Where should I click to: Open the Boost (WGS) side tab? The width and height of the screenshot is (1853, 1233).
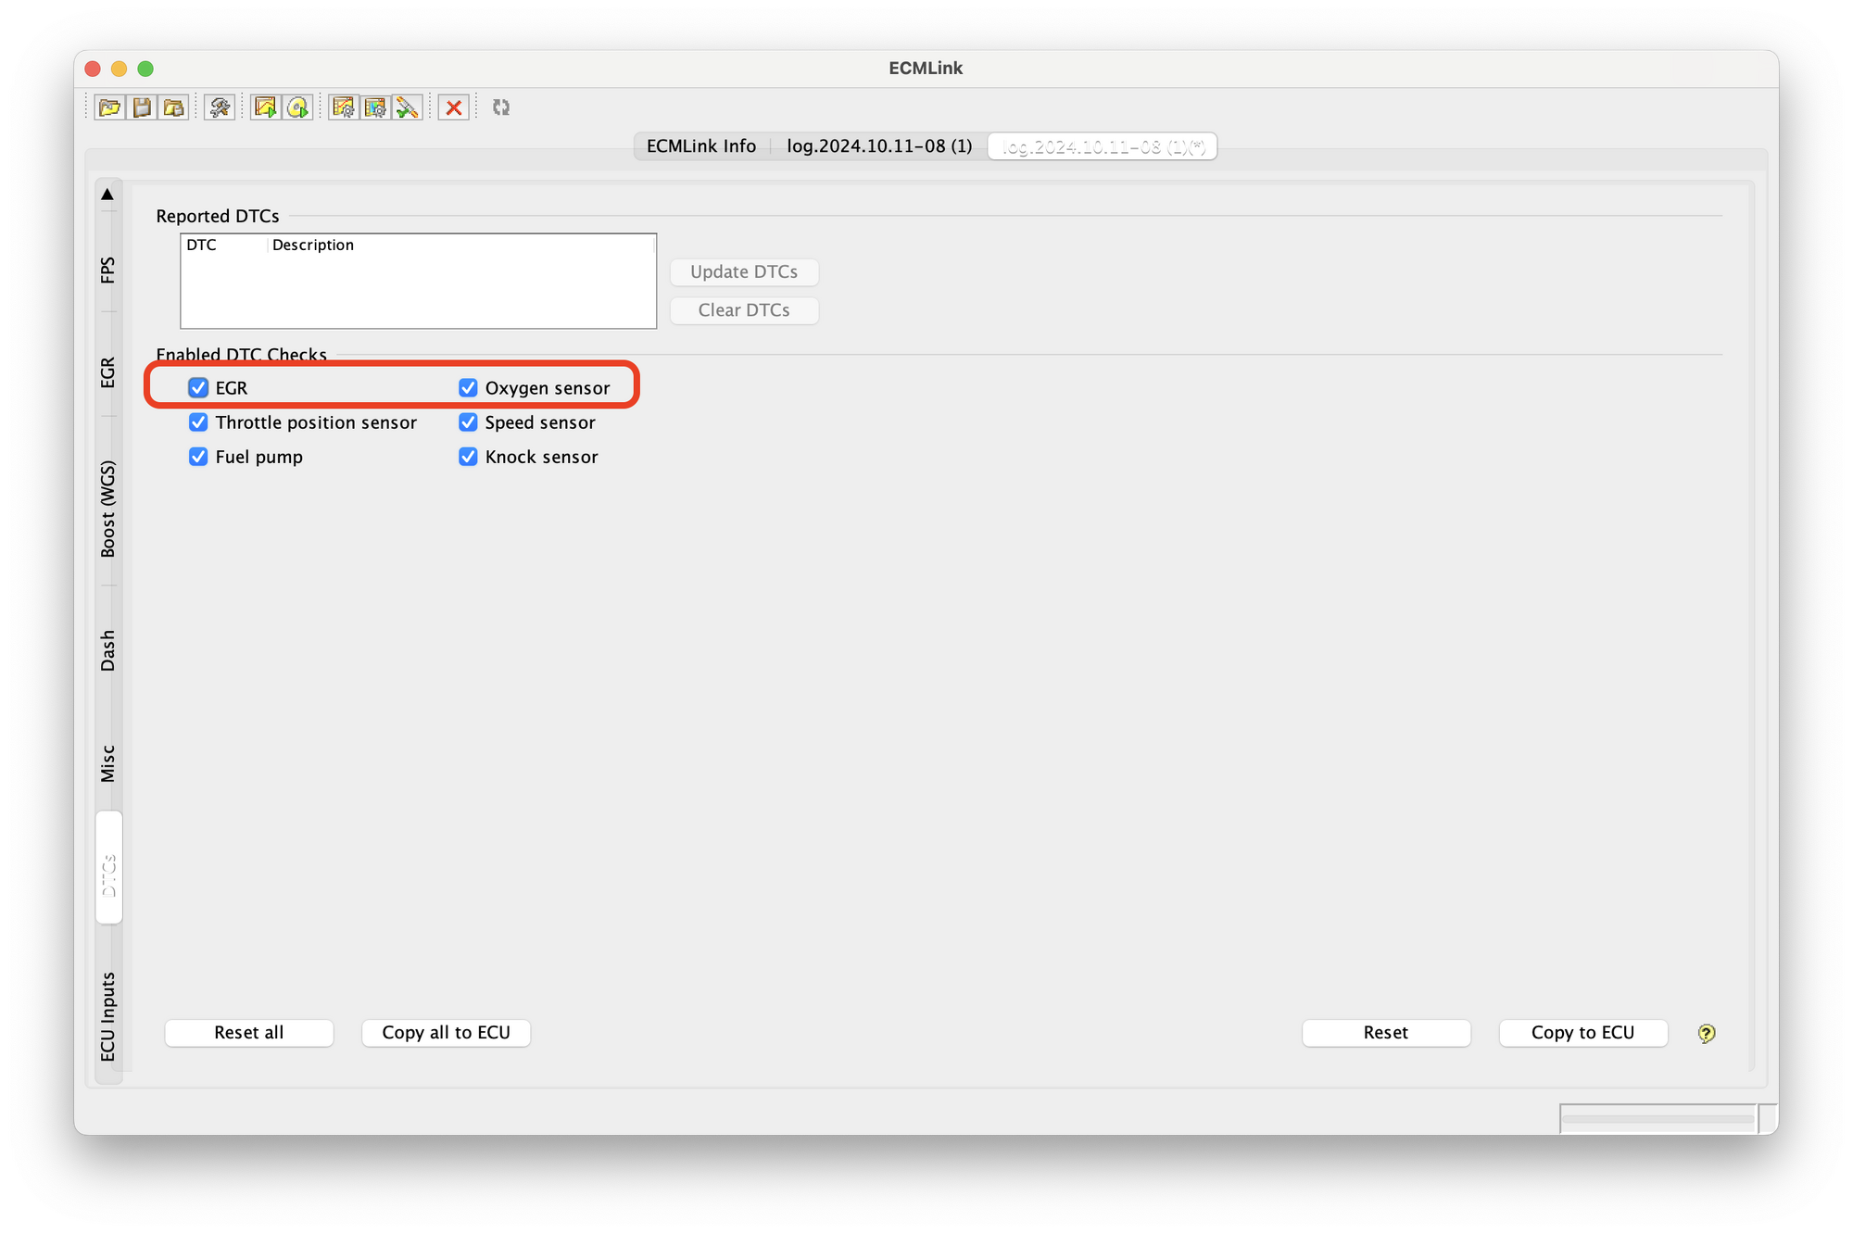coord(108,509)
